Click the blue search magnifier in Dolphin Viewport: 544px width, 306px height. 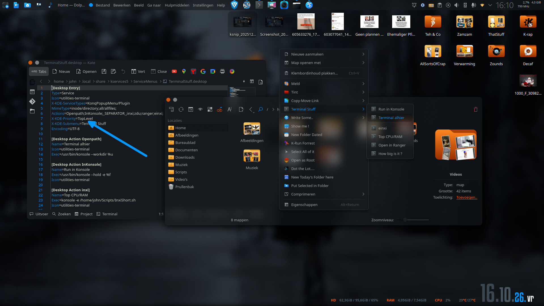click(260, 109)
